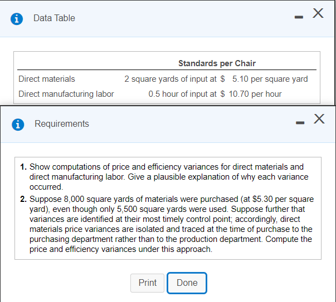Click the 10.70 per hour value
The width and height of the screenshot is (336, 302).
(255, 94)
